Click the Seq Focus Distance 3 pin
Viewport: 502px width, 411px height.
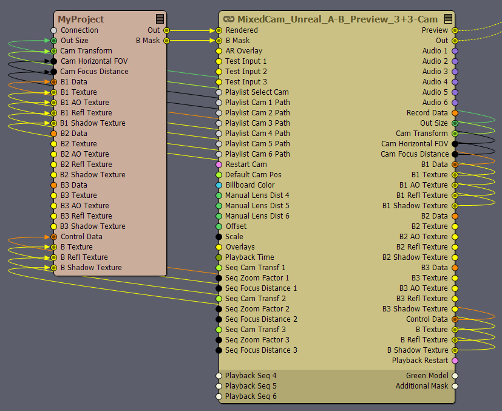[x=219, y=350]
